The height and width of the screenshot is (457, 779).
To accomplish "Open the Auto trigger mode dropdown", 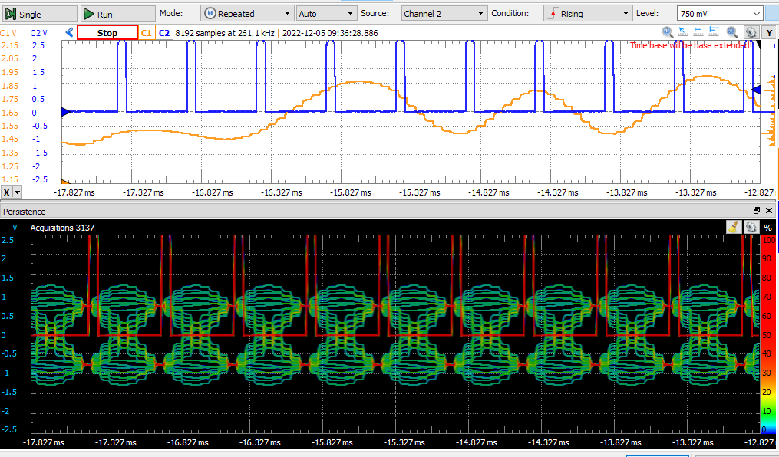I will pos(326,13).
